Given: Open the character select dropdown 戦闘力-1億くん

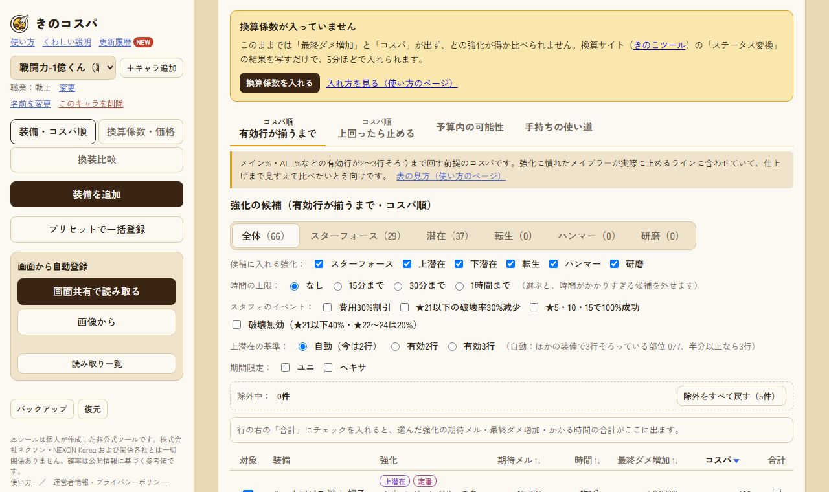Looking at the screenshot, I should (x=63, y=67).
